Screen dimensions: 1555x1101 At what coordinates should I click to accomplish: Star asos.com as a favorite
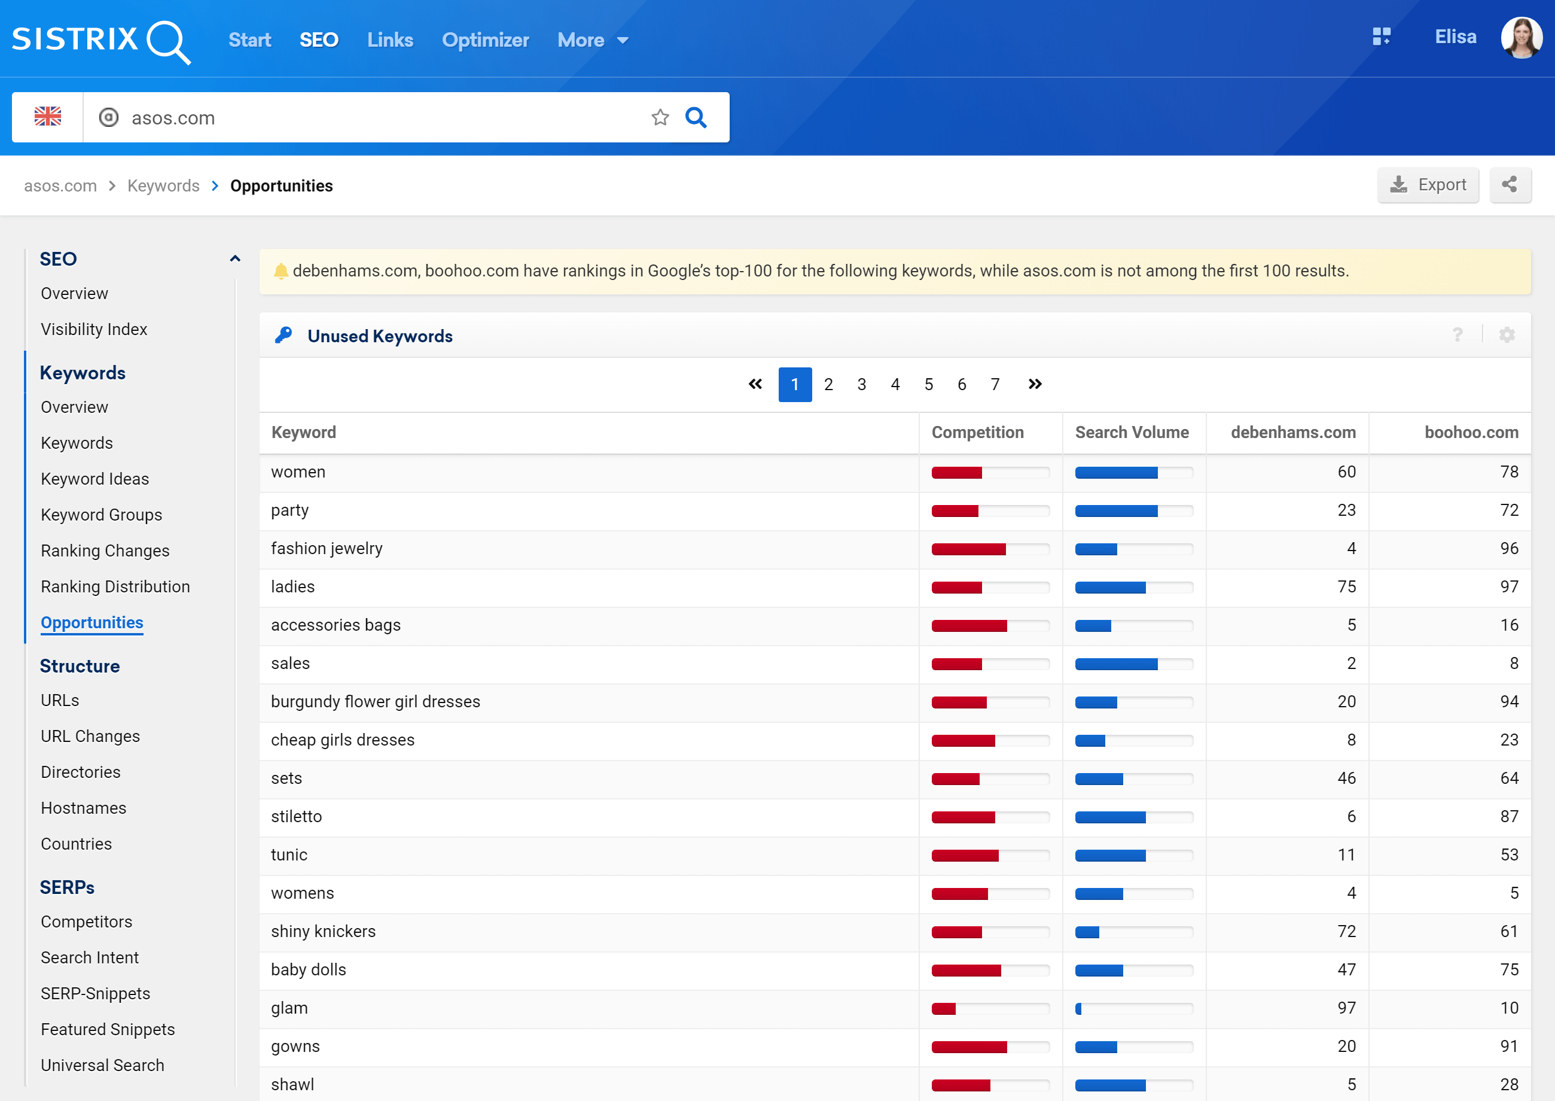pyautogui.click(x=660, y=117)
